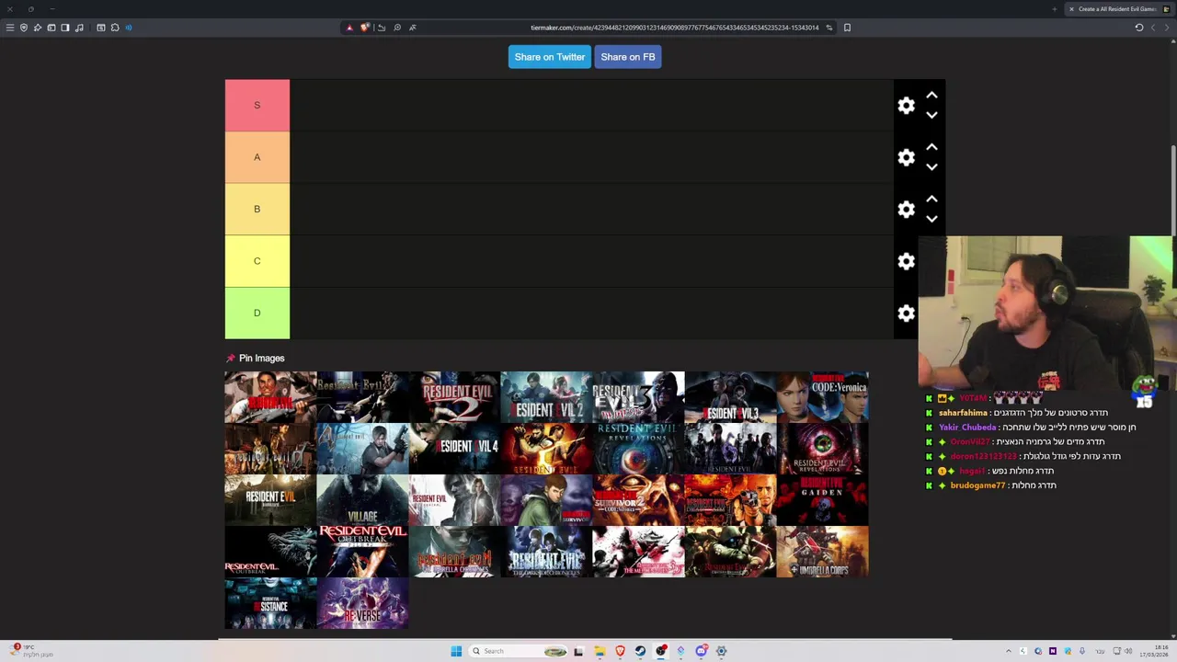
Task: Click the music note toolbar icon
Action: (79, 28)
